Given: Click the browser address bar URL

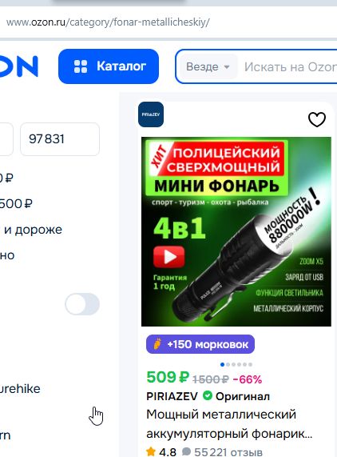Looking at the screenshot, I should [108, 22].
